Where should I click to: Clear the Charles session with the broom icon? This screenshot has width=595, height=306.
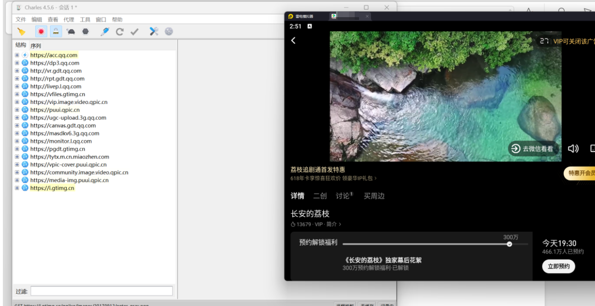point(21,31)
